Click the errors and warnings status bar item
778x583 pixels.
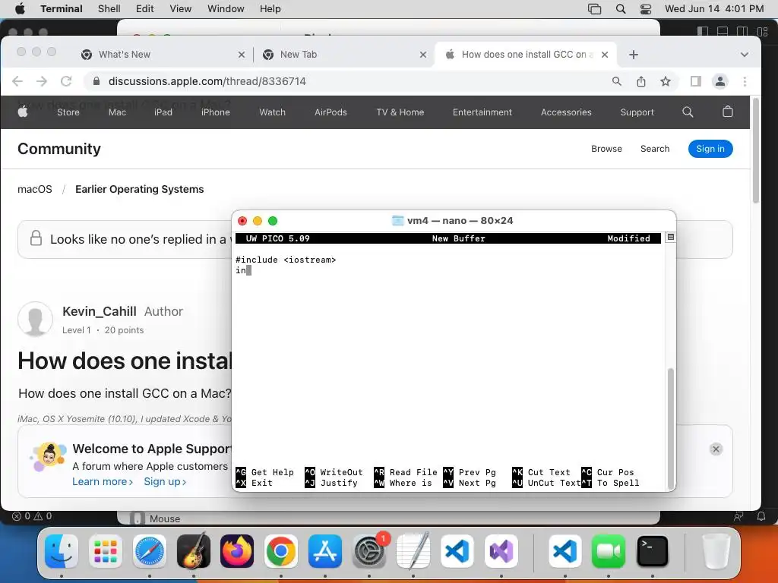(32, 516)
